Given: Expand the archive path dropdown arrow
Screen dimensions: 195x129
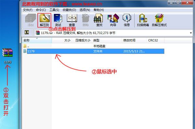Looking at the screenshot, I should pyautogui.click(x=191, y=33).
